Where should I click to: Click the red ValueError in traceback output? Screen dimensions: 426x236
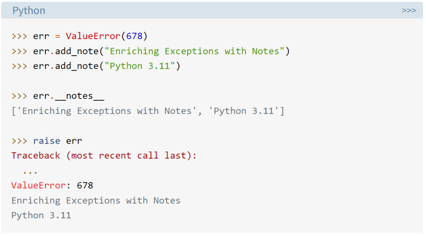click(x=38, y=185)
